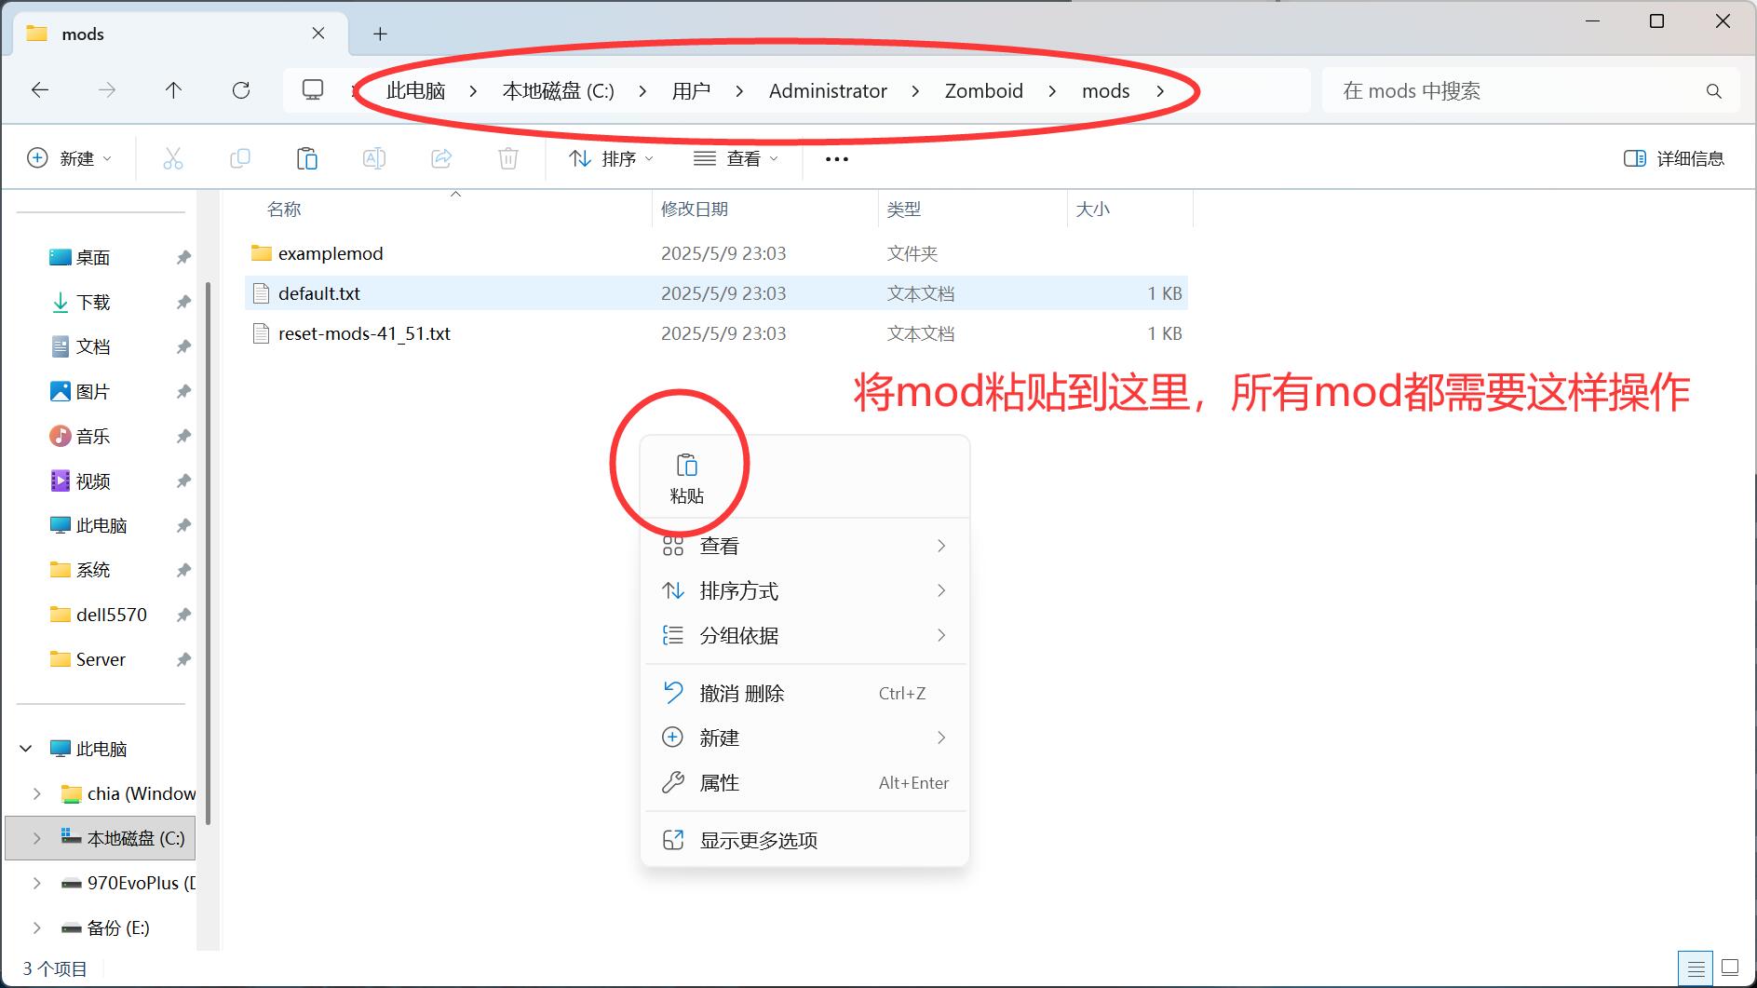The image size is (1757, 988).
Task: Click the back navigation arrow
Action: point(39,89)
